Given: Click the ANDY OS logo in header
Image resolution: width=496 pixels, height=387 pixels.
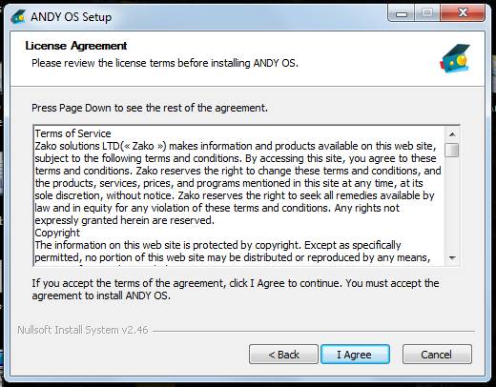Looking at the screenshot, I should 455,58.
